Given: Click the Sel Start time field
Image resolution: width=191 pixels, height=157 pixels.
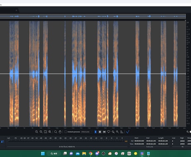Looking at the screenshot, I should 139,141.
